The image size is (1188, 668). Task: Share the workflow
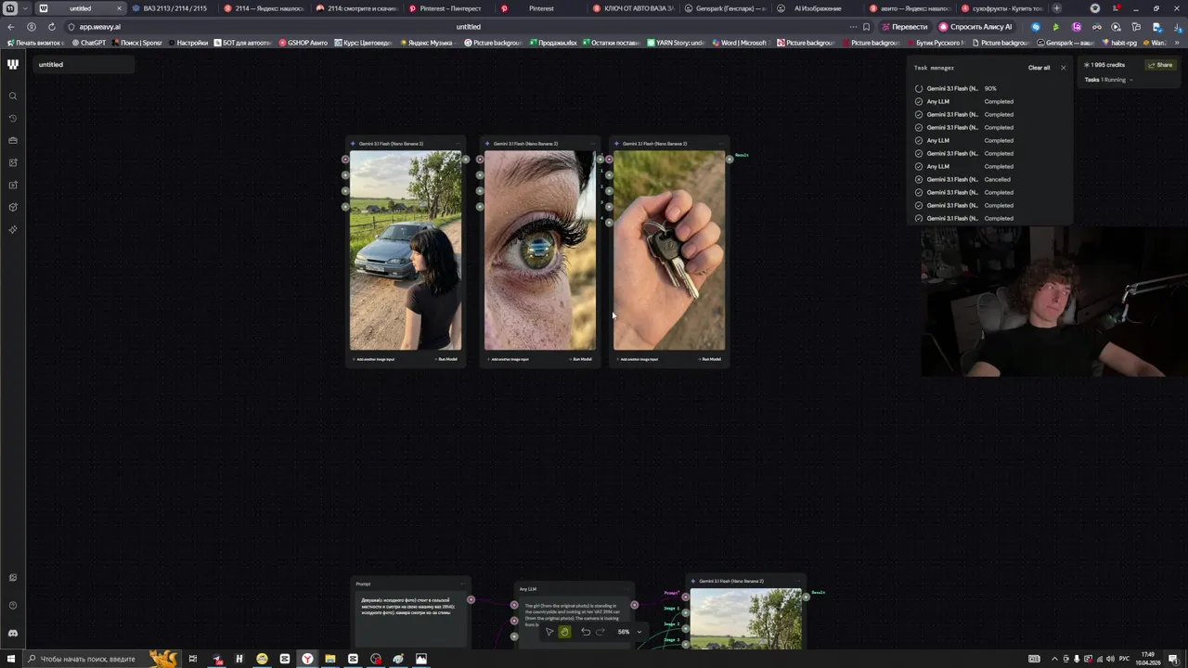[x=1160, y=65]
